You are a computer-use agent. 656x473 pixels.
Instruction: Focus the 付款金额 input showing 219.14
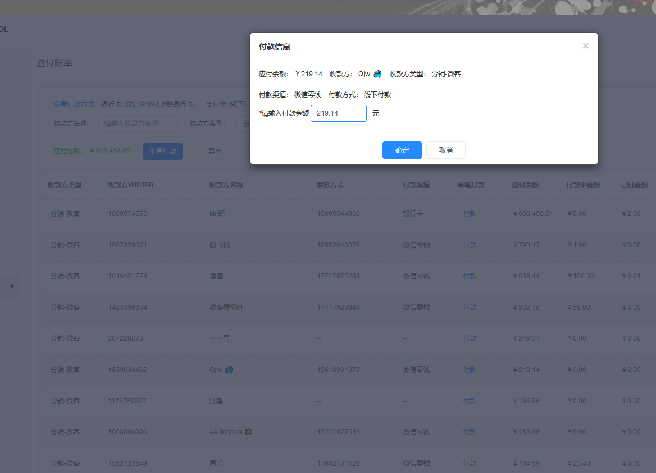pyautogui.click(x=338, y=113)
